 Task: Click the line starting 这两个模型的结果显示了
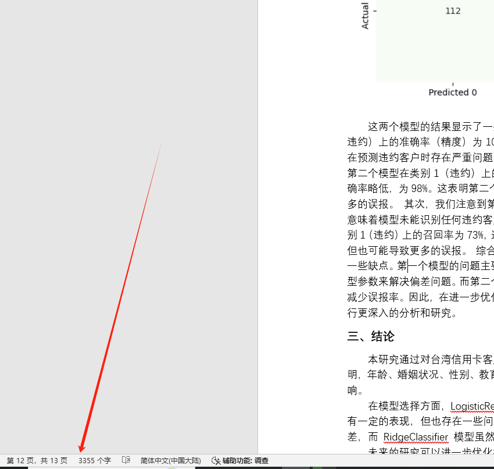431,126
